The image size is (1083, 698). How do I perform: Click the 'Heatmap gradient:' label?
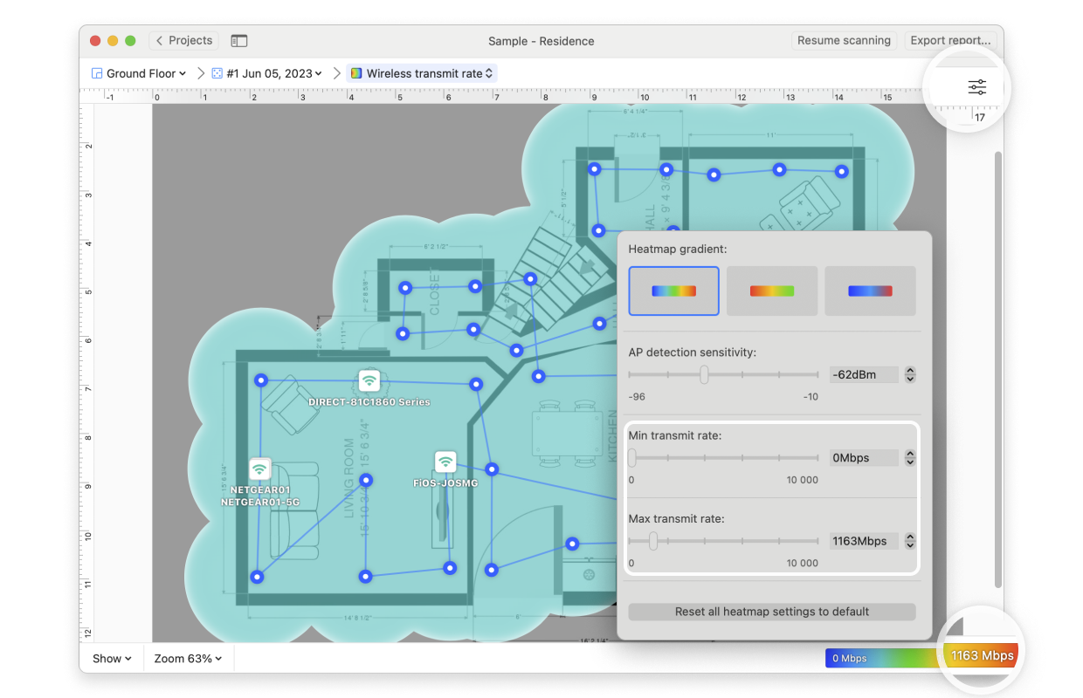(678, 250)
